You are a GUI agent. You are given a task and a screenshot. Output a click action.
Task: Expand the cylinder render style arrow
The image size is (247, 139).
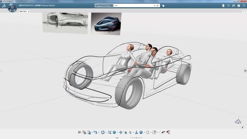151,132
